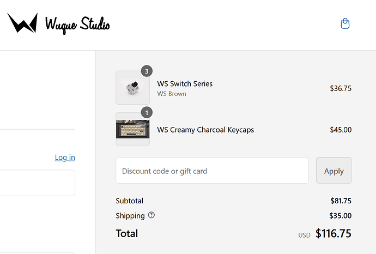Image resolution: width=376 pixels, height=254 pixels.
Task: Select the WS Creamy Charcoal Keycaps name
Action: (205, 130)
